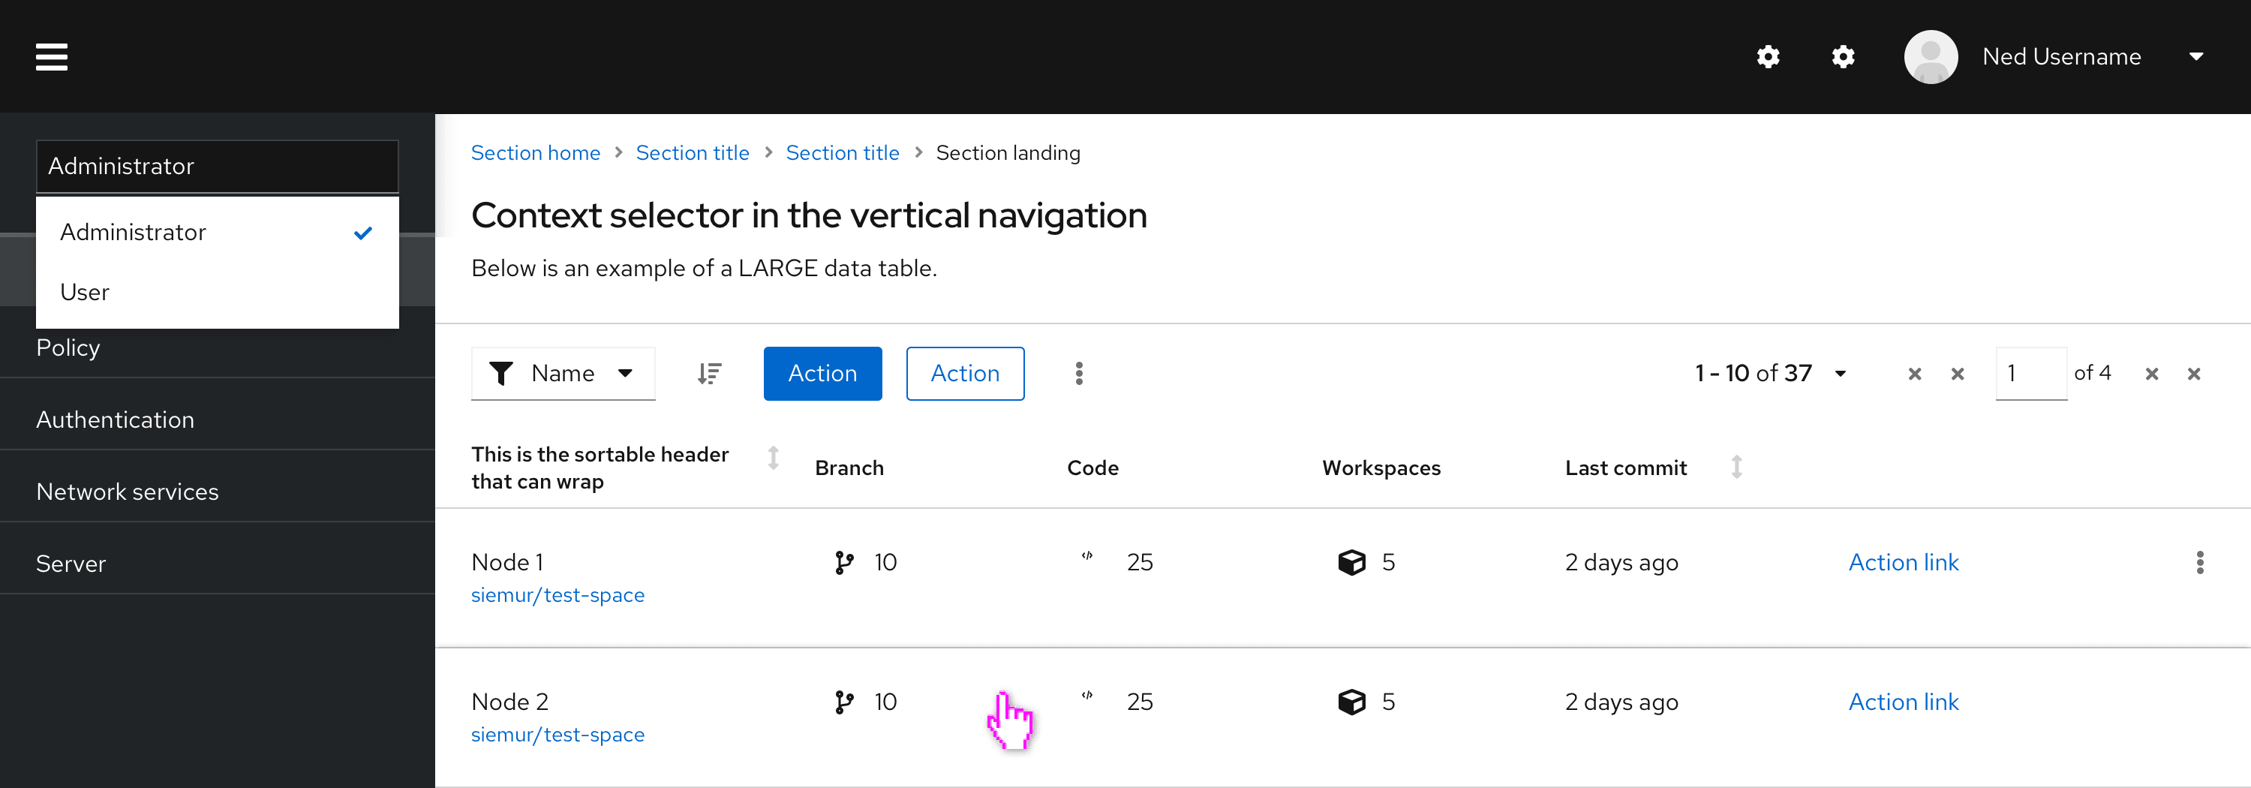The width and height of the screenshot is (2251, 788).
Task: Click the page number input field
Action: [2030, 374]
